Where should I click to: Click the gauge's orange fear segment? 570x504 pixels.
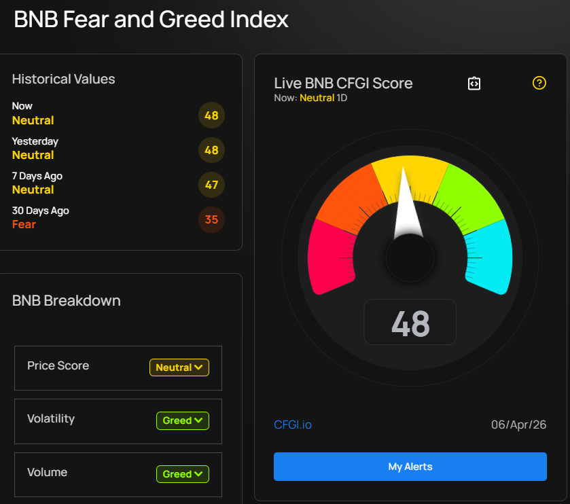click(351, 198)
